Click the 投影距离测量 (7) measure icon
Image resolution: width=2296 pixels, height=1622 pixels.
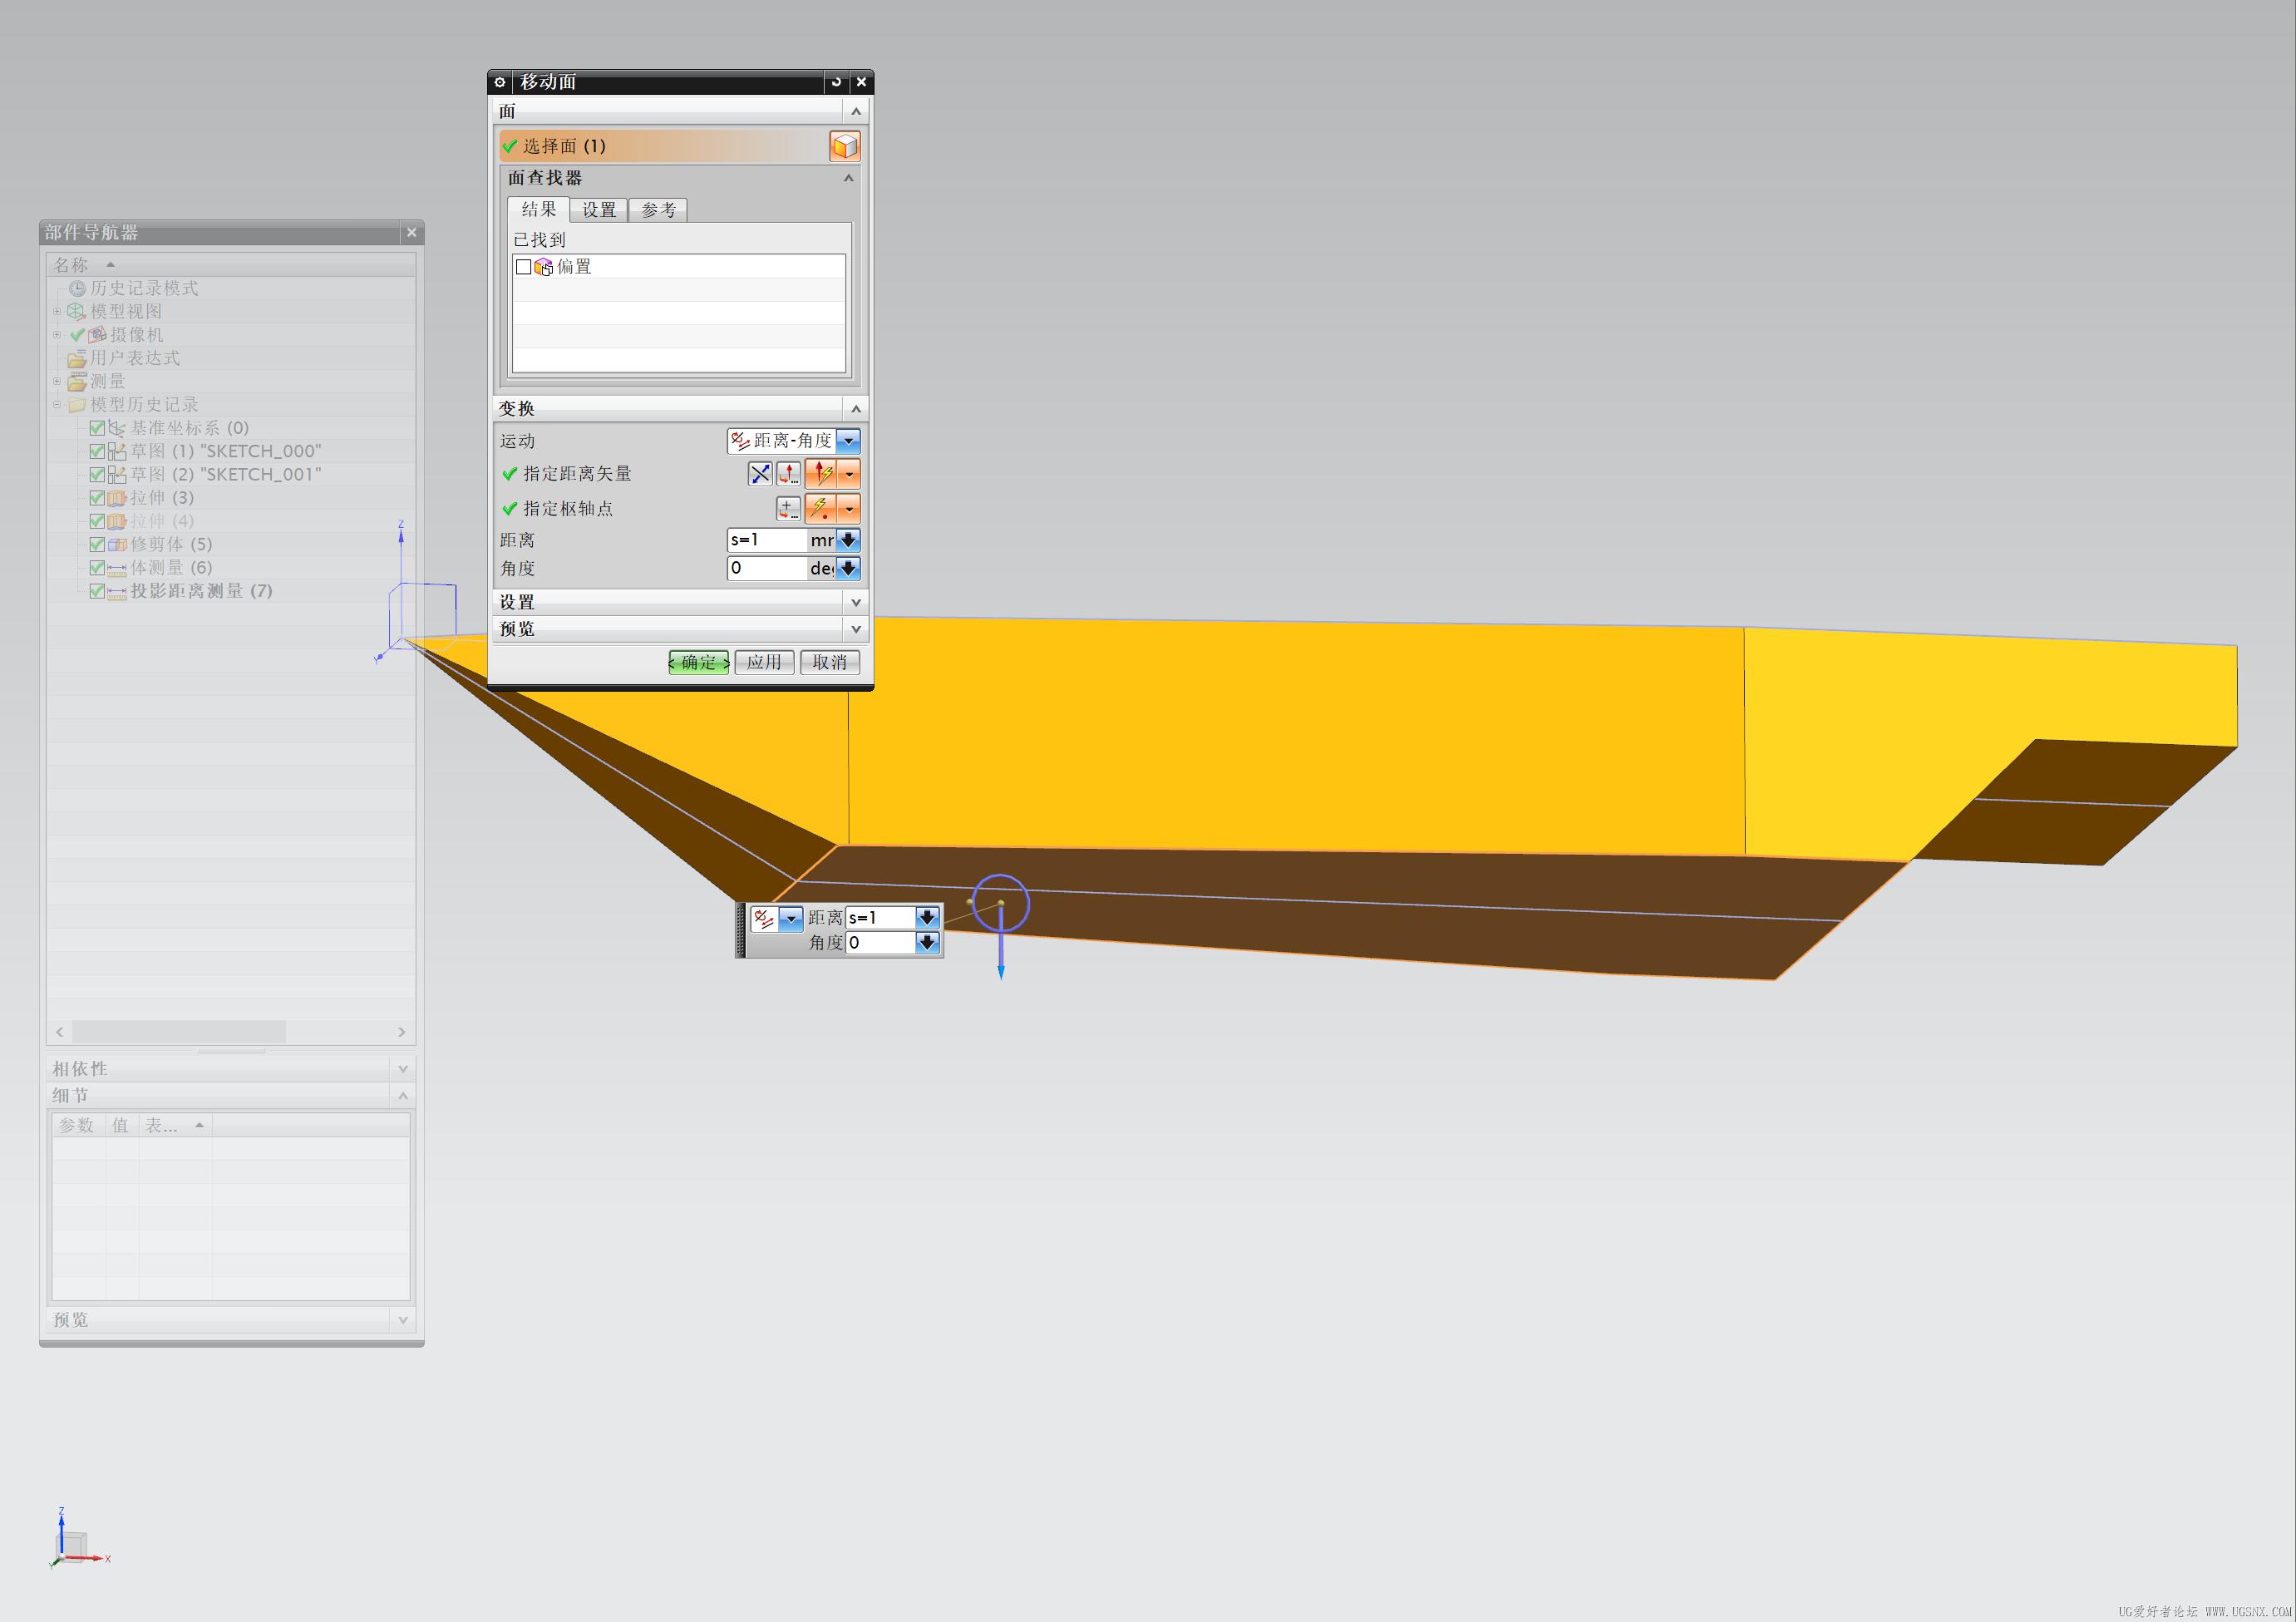117,591
